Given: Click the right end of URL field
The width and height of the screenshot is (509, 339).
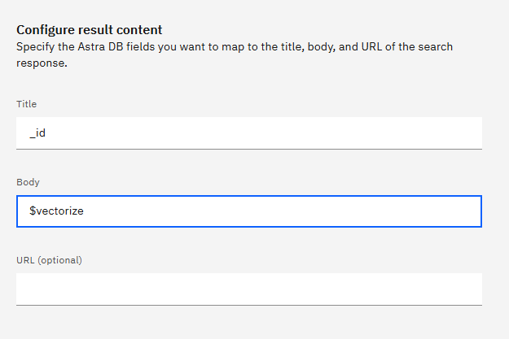Looking at the screenshot, I should pyautogui.click(x=464, y=289).
